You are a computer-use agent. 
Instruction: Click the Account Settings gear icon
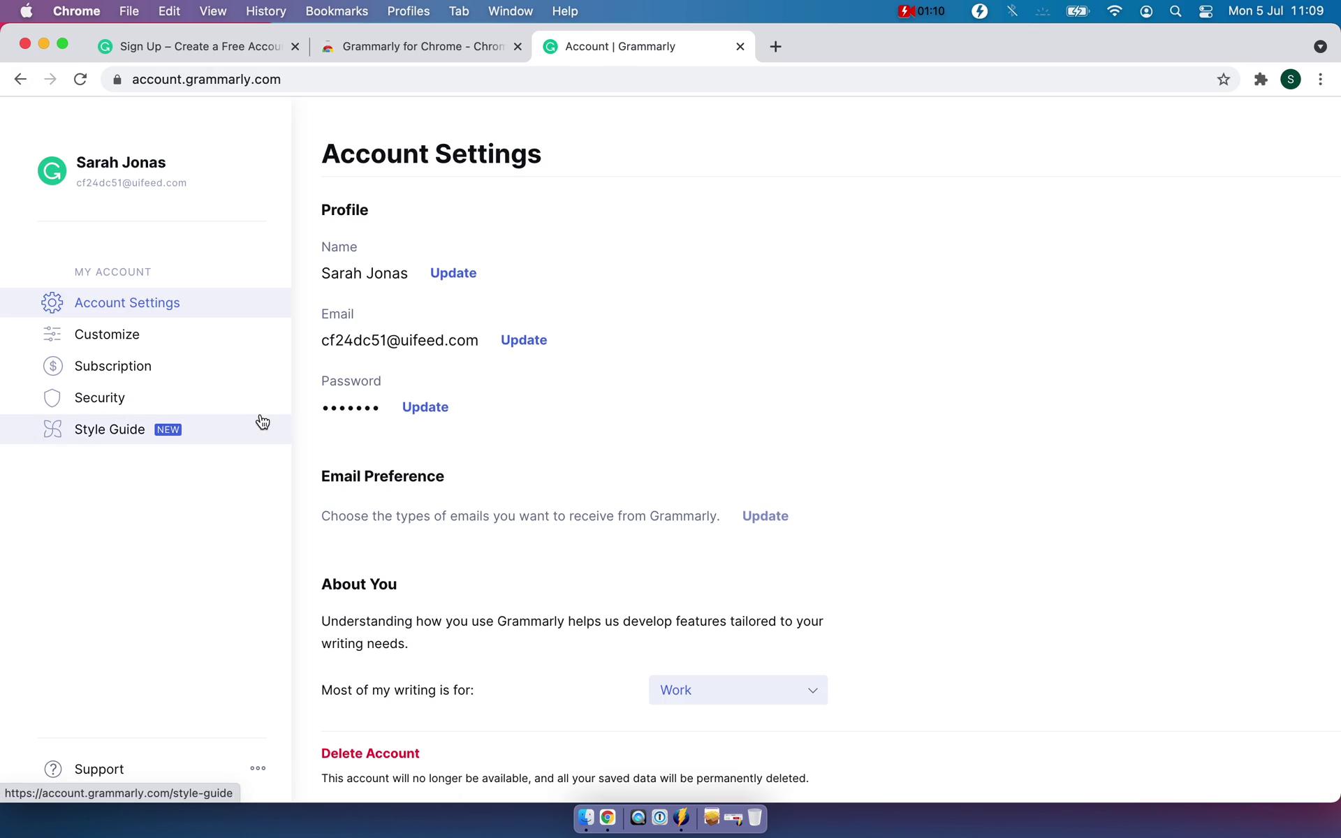[x=52, y=302]
